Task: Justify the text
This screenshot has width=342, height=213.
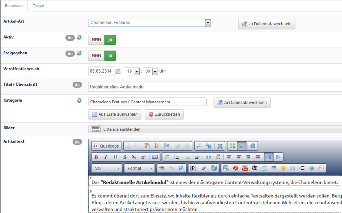Action: click(x=258, y=157)
